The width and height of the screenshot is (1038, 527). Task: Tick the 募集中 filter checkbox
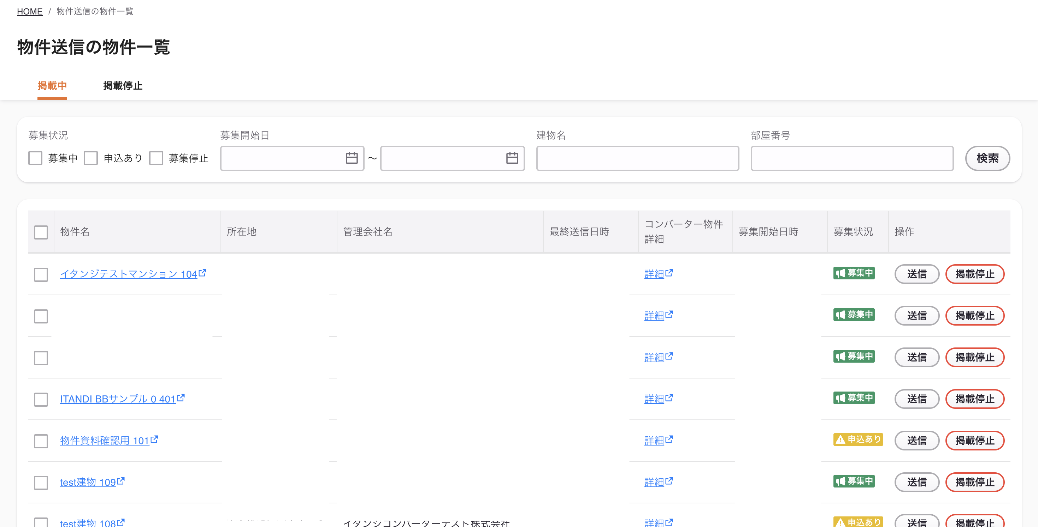[35, 158]
